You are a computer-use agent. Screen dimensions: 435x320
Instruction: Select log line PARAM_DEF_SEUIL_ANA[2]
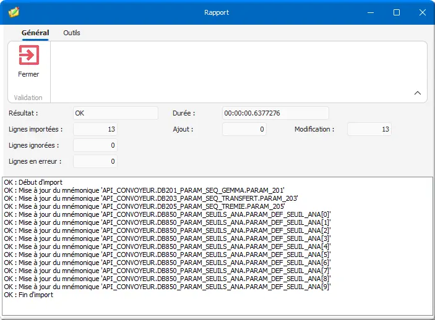(167, 230)
